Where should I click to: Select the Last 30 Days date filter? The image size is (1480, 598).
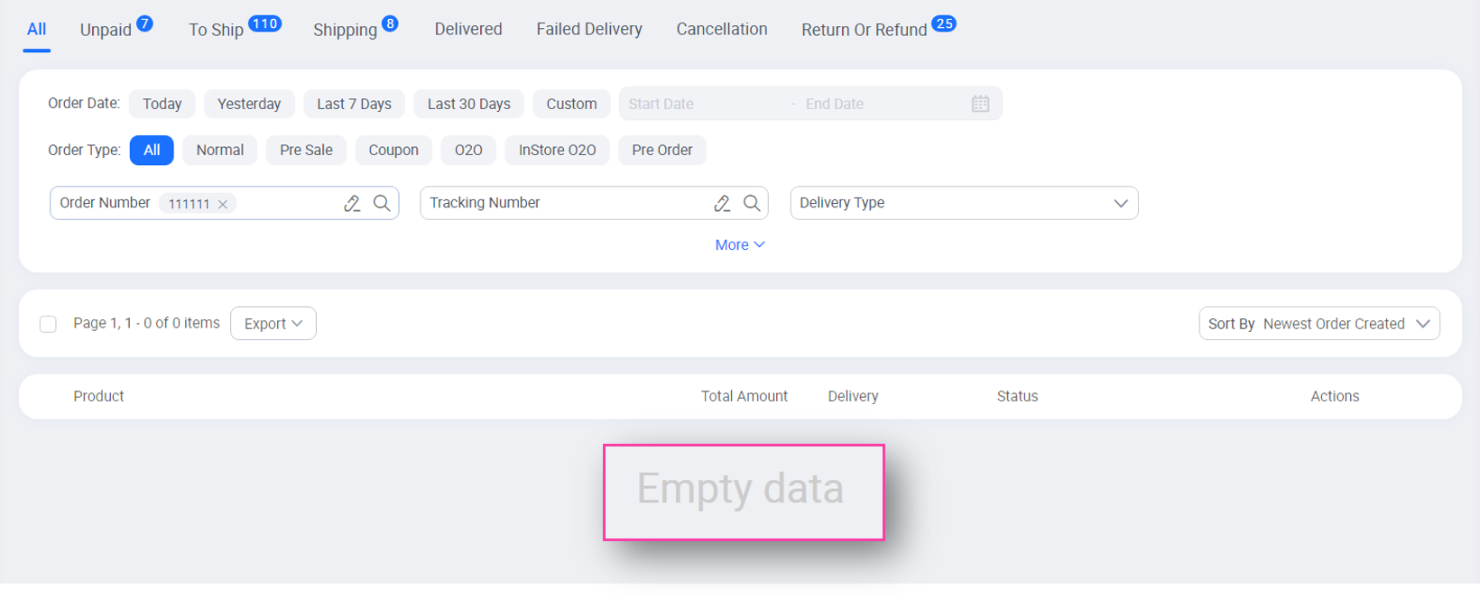(x=468, y=104)
